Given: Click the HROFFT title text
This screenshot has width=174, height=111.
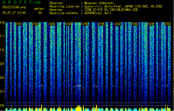Looking at the screenshot, I should click(x=17, y=2).
